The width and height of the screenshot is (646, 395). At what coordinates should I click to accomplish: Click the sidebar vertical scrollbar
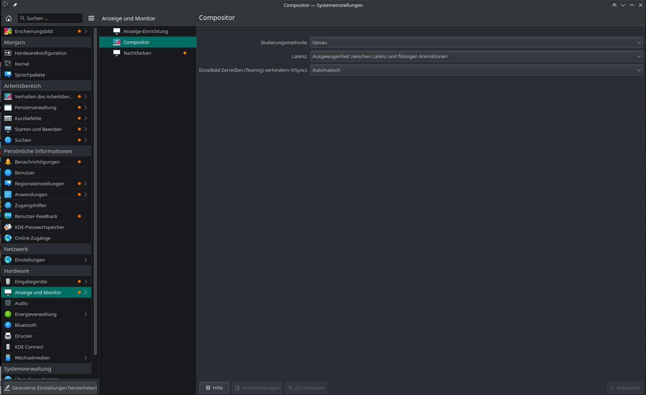coord(95,192)
